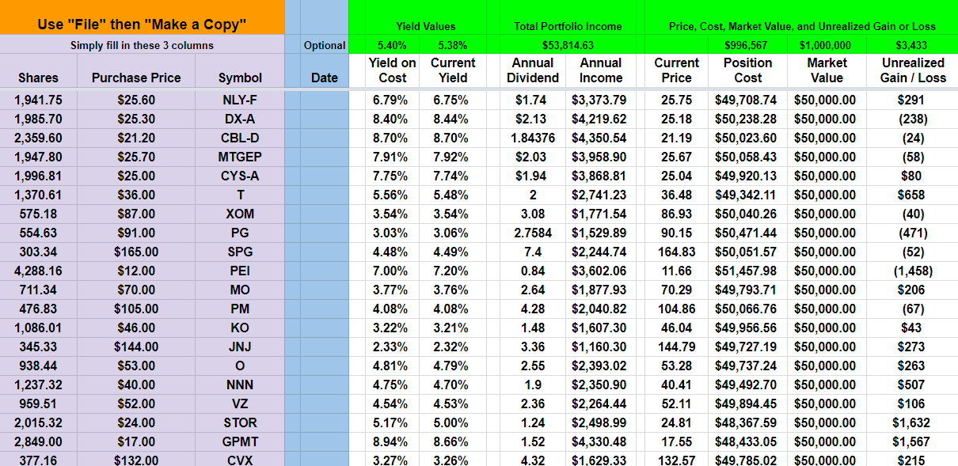Click the Yield Values section header

[426, 26]
